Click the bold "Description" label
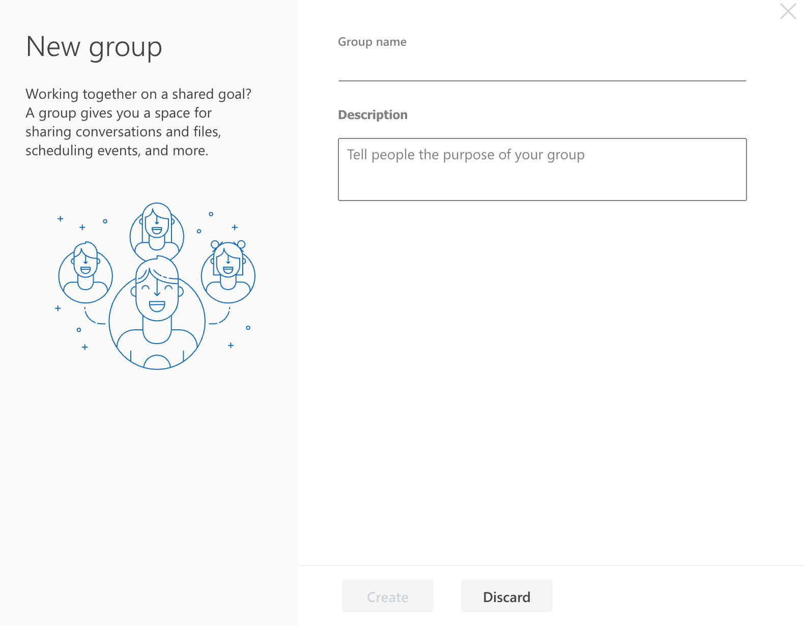The image size is (804, 626). (x=372, y=115)
